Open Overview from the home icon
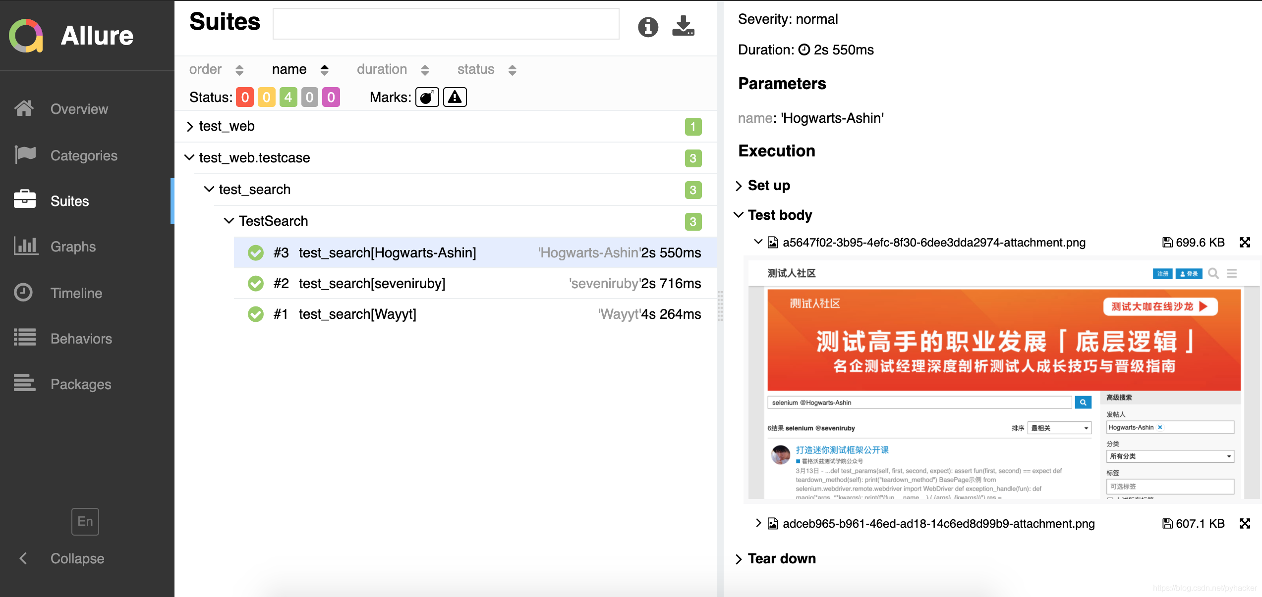Image resolution: width=1262 pixels, height=597 pixels. (24, 108)
